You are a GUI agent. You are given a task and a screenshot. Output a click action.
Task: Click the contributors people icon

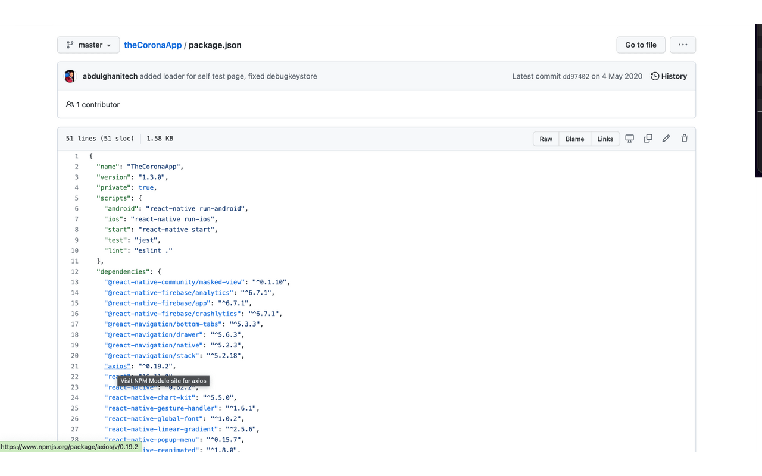[70, 104]
